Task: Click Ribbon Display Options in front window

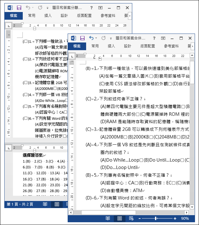Action: (x=163, y=38)
